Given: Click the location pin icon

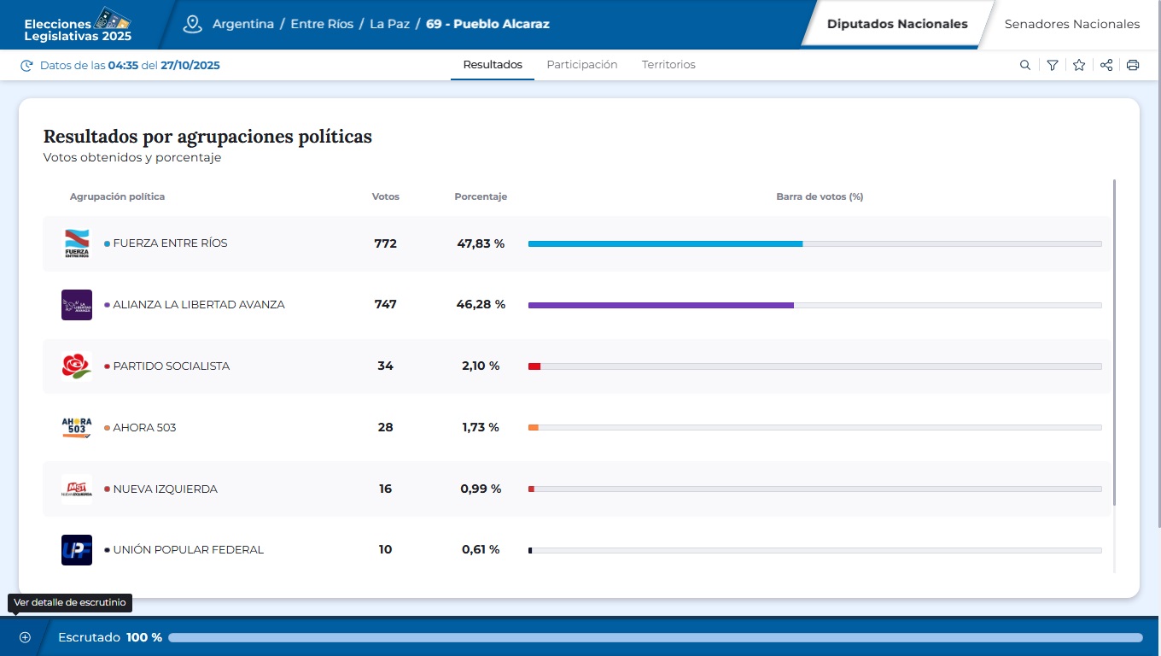Looking at the screenshot, I should 192,24.
